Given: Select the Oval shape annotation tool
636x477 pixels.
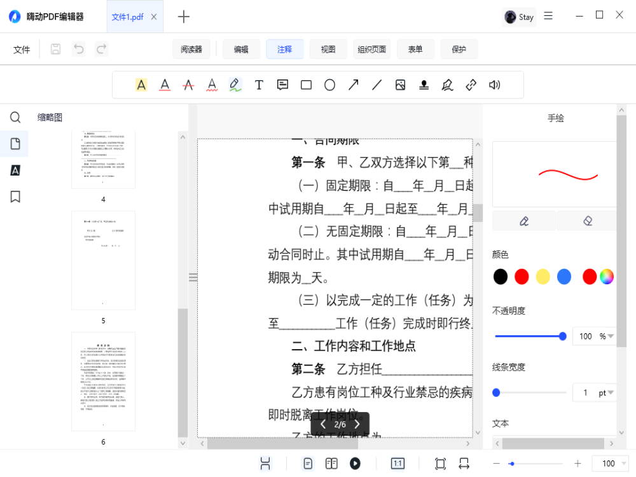Looking at the screenshot, I should (329, 85).
